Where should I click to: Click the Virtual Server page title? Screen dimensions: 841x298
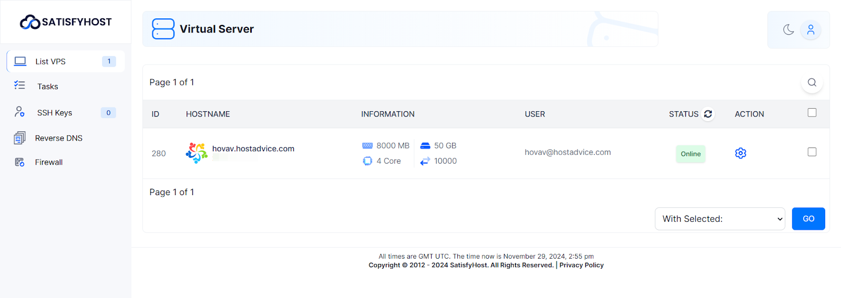217,29
